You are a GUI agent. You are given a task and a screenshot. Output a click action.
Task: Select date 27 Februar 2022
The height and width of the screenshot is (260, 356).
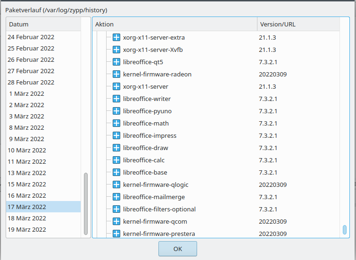[43, 71]
